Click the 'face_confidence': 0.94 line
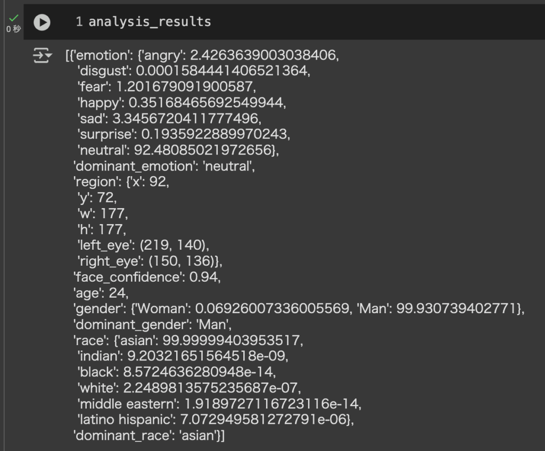This screenshot has width=545, height=451. point(146,277)
